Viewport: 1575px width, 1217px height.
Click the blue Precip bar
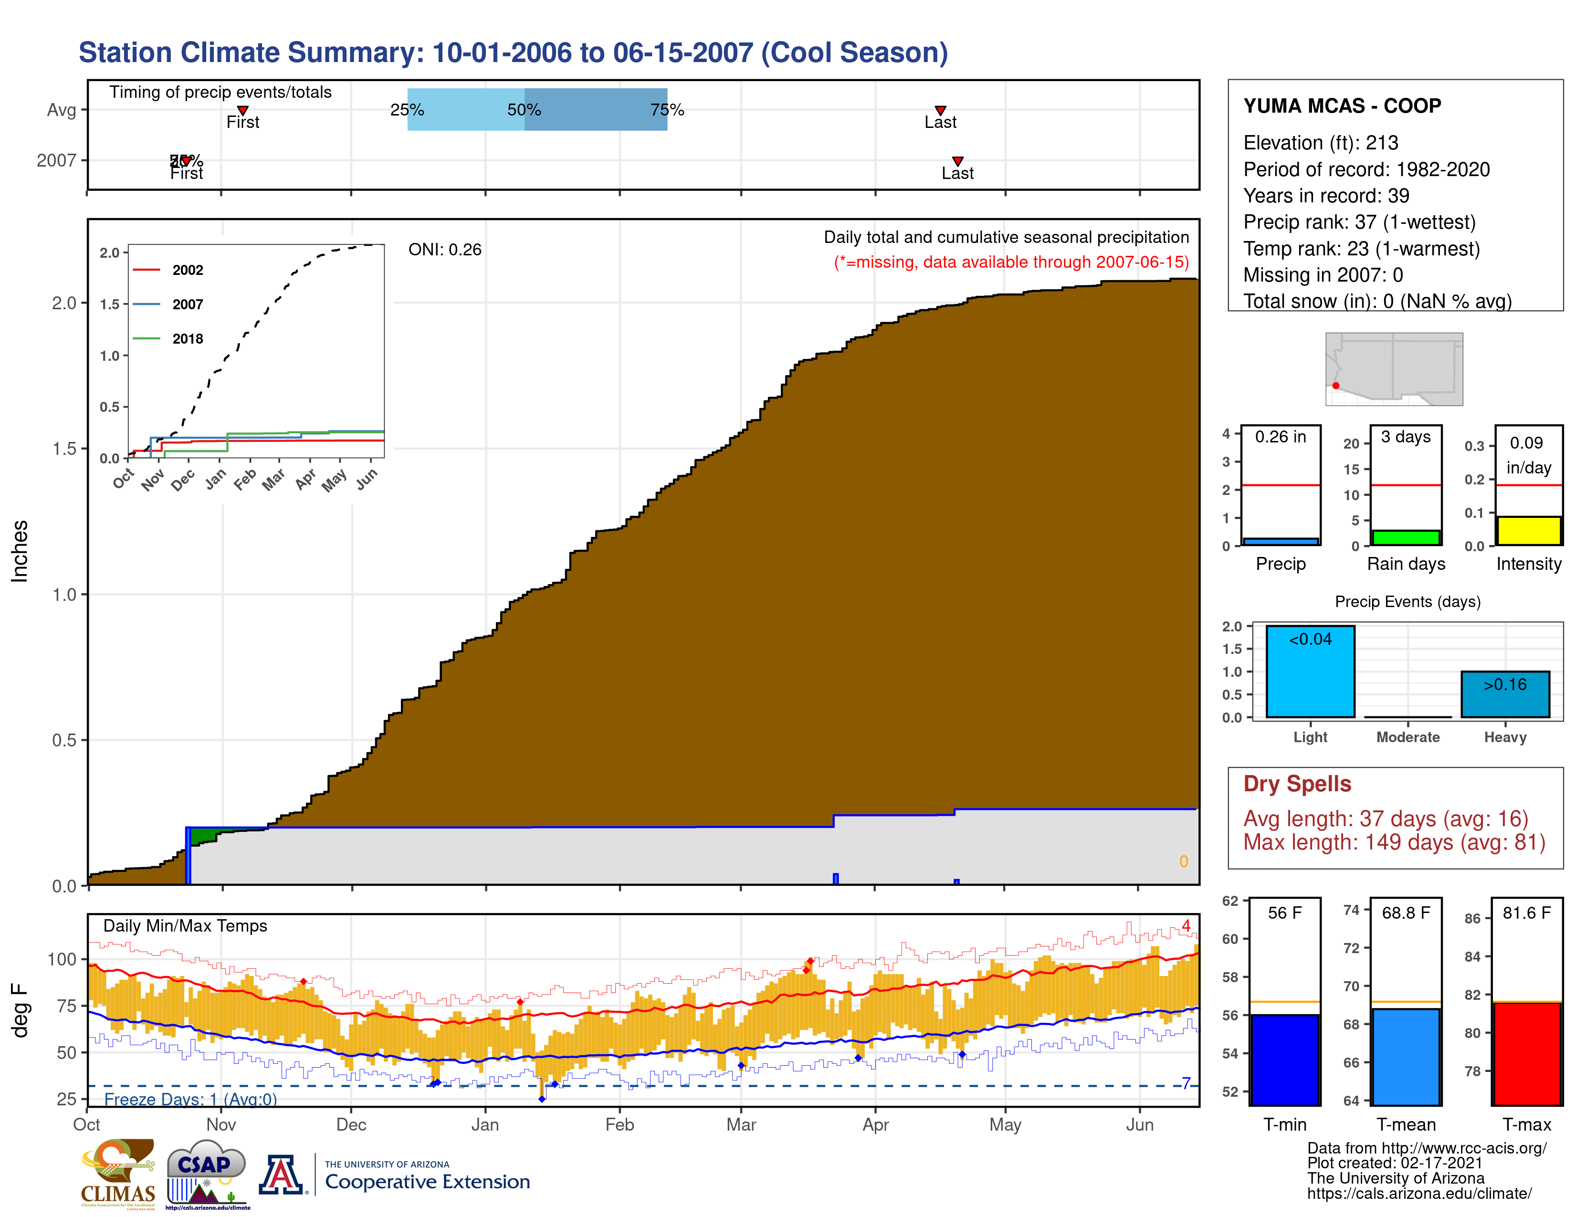[1281, 542]
